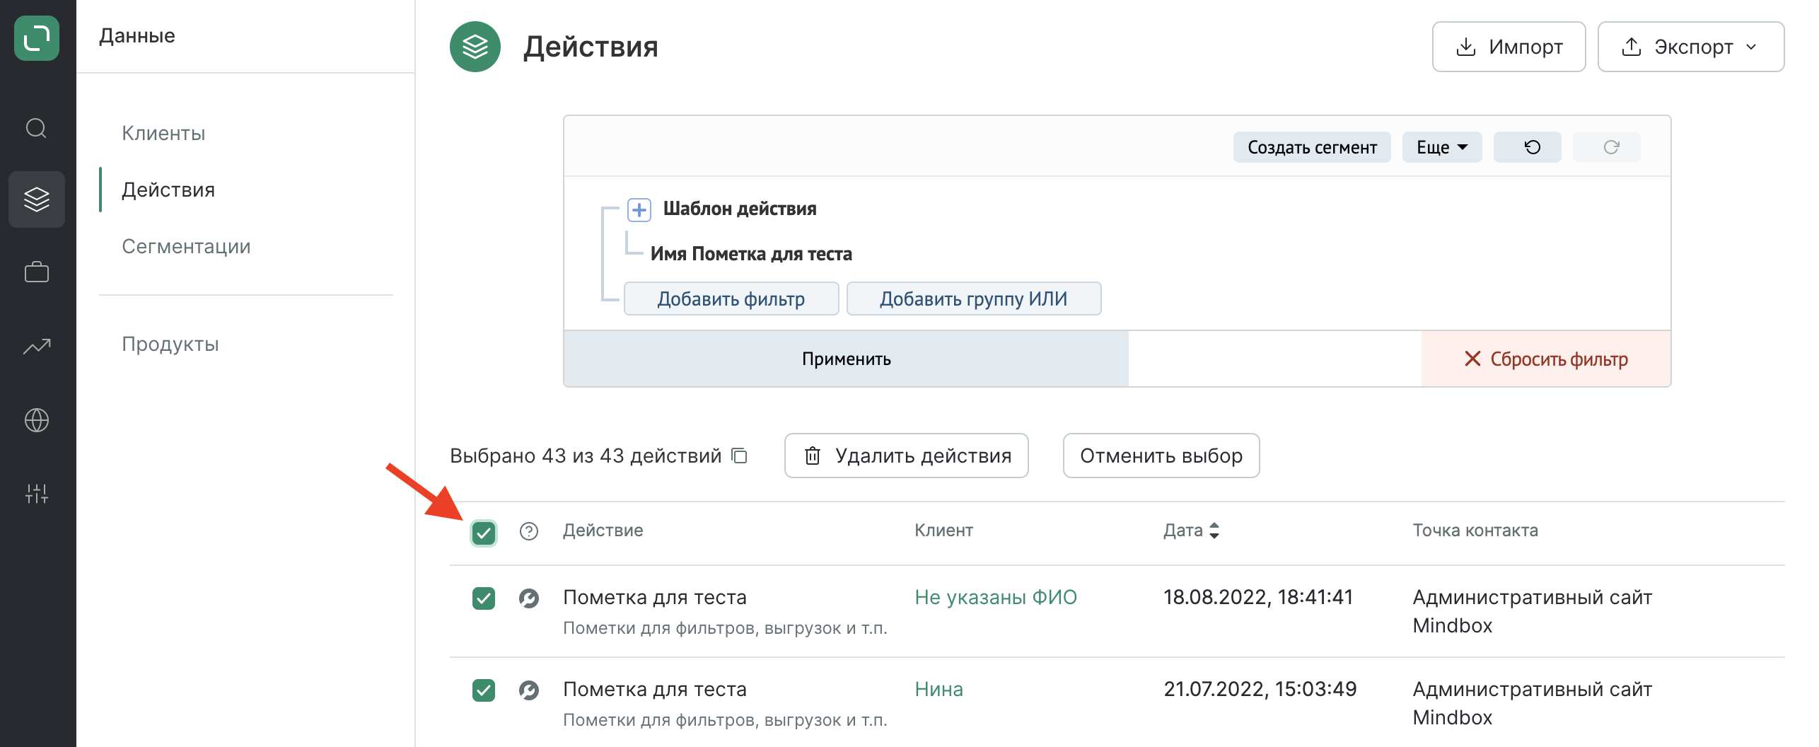The image size is (1819, 747).
Task: Open the Не указаны ФИО client link
Action: click(x=996, y=597)
